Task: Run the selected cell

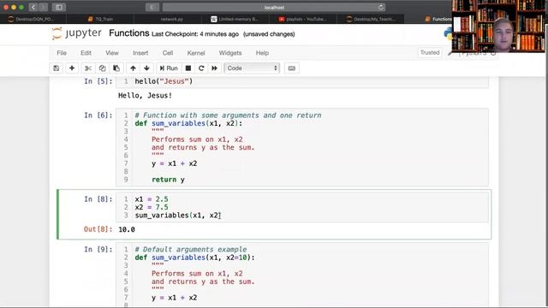Action: (x=169, y=68)
